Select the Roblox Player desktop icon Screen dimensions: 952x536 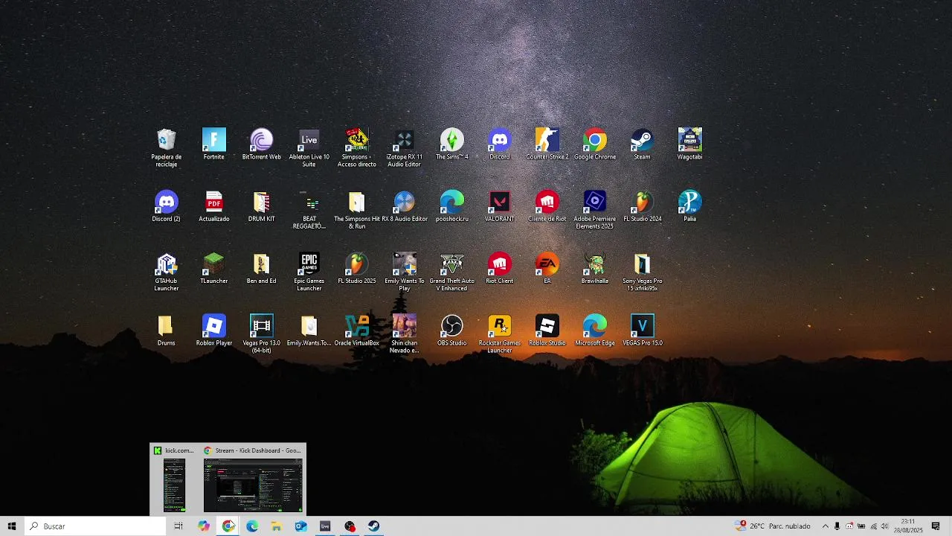(x=214, y=331)
